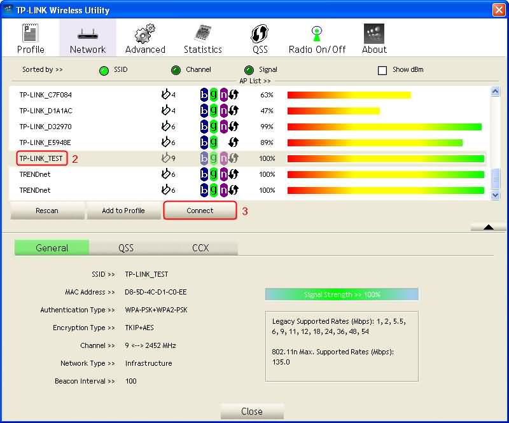Image resolution: width=509 pixels, height=423 pixels.
Task: Click the channel icon for TP-LINK_C7F084
Action: click(x=166, y=95)
